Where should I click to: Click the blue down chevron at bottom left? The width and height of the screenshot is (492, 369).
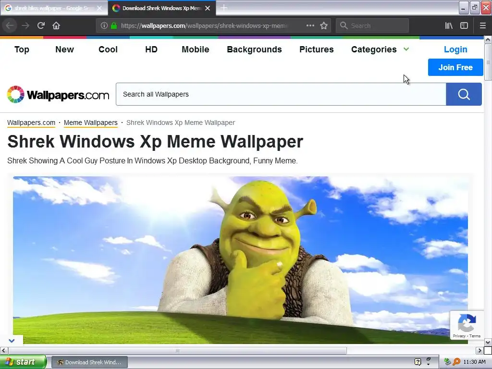pyautogui.click(x=12, y=341)
